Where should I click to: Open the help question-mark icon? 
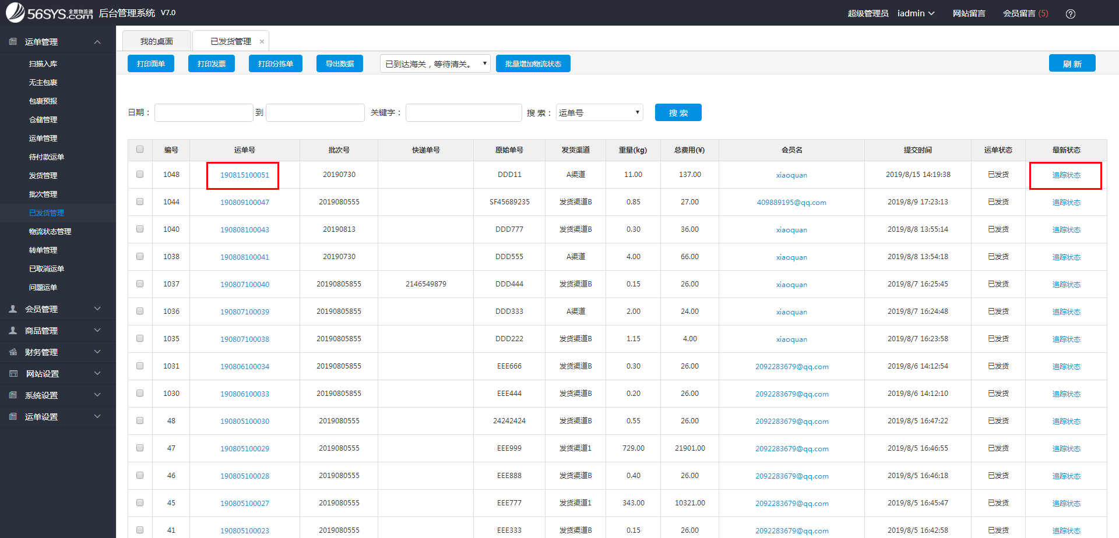1071,13
